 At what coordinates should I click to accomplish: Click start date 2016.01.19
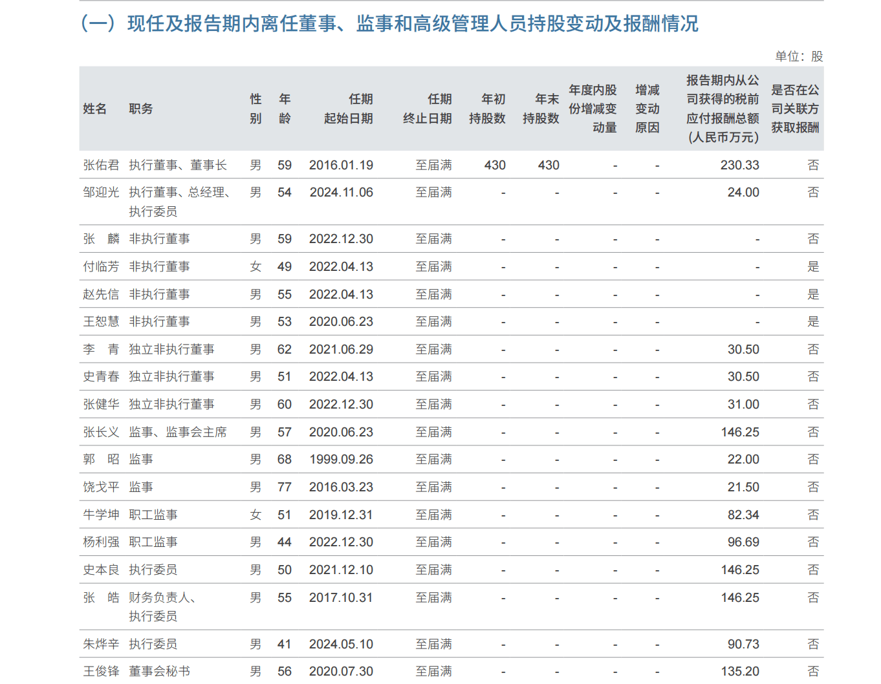341,165
